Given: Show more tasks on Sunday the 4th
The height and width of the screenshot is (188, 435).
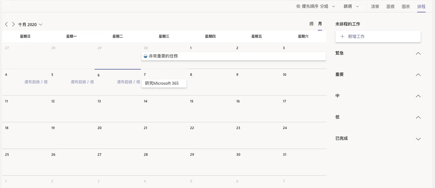Looking at the screenshot, I should pyautogui.click(x=36, y=82).
